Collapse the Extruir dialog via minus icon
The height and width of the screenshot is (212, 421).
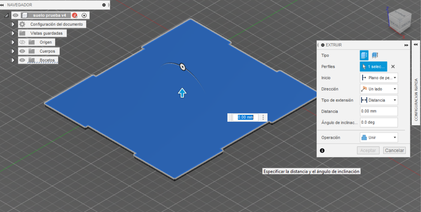[x=323, y=45]
